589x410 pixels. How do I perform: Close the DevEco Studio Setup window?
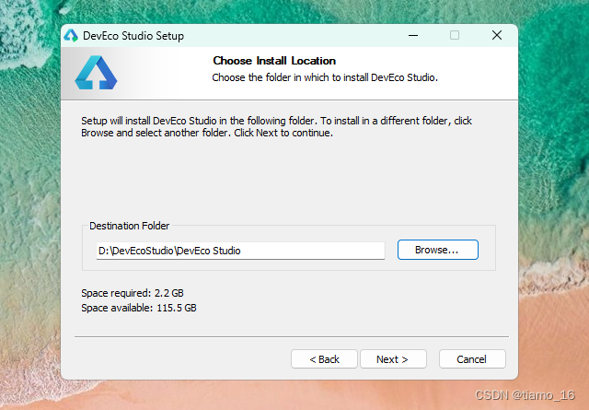click(497, 35)
